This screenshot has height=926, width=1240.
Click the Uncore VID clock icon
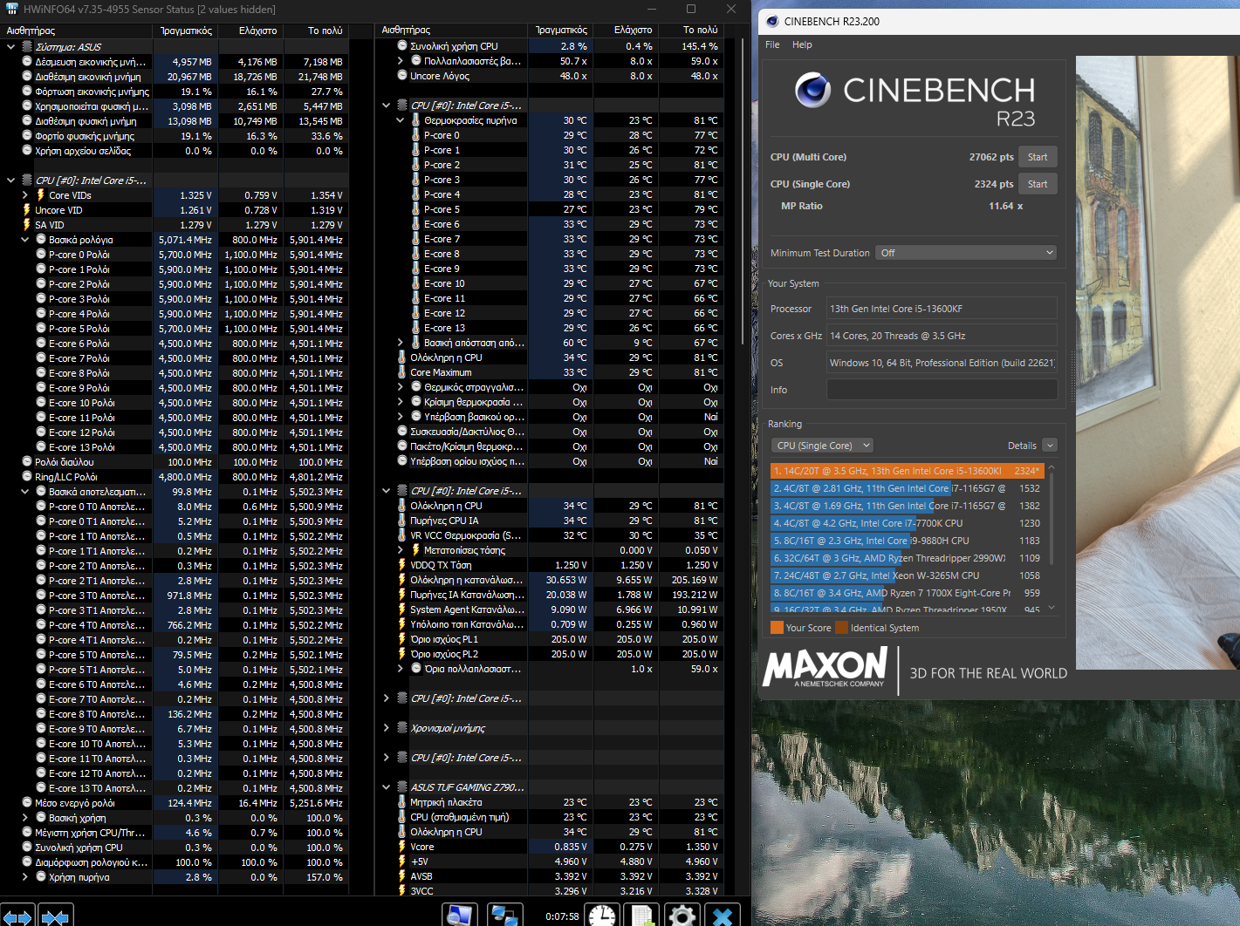coord(26,210)
